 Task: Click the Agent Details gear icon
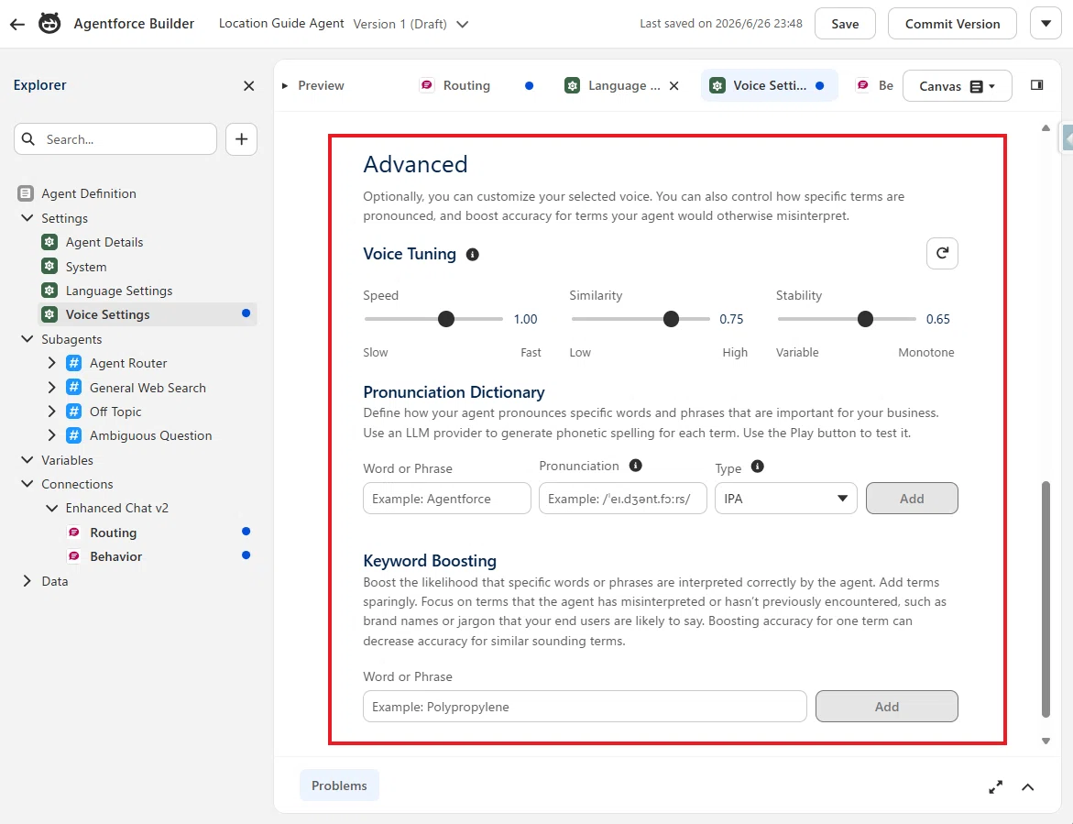49,242
